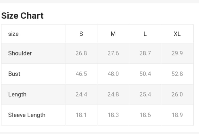Click the Sleeve Length value 18.3
The width and height of the screenshot is (199, 134).
tap(113, 115)
